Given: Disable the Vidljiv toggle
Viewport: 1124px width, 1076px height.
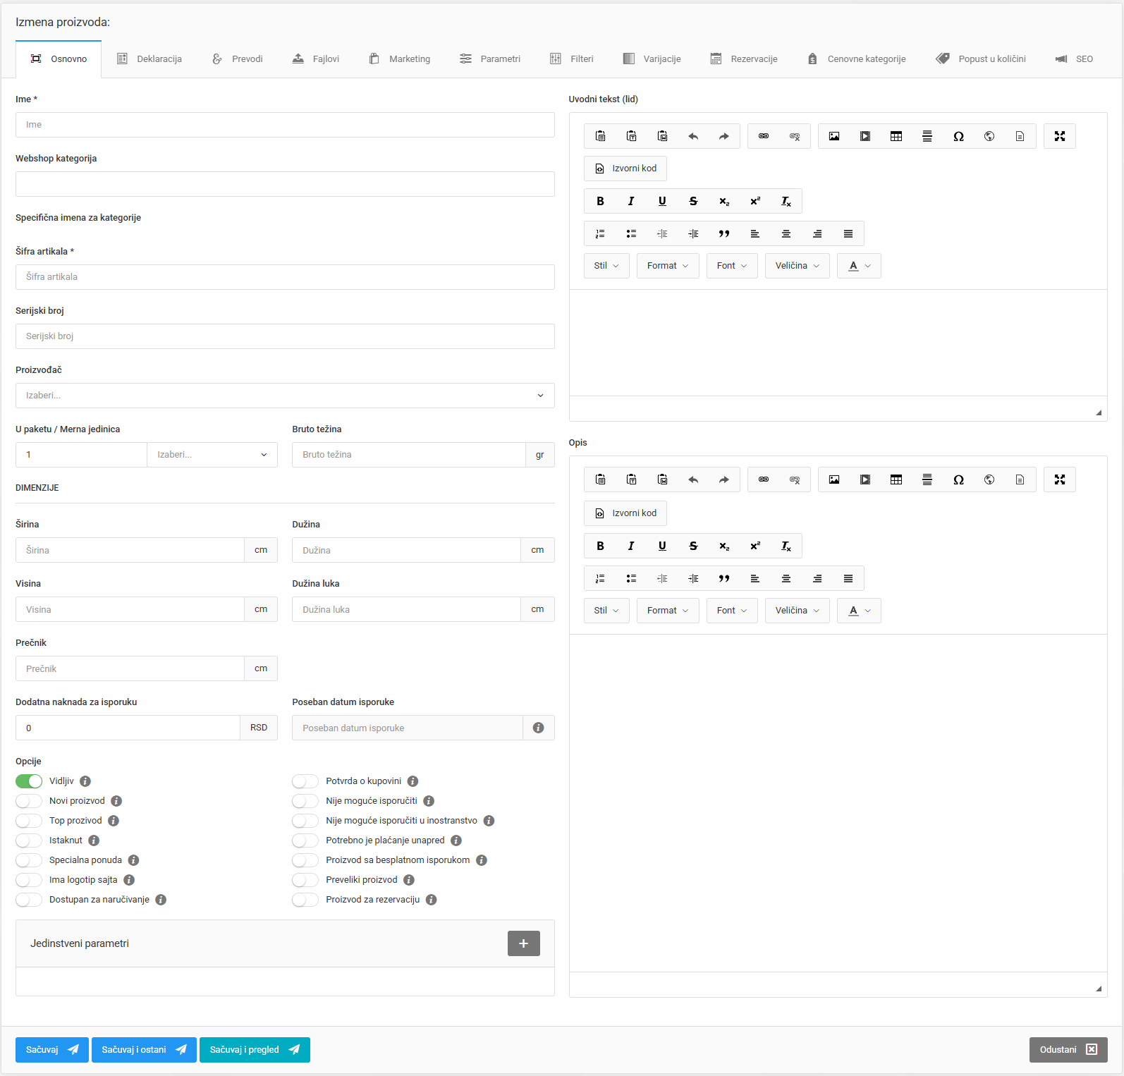Looking at the screenshot, I should (x=29, y=781).
